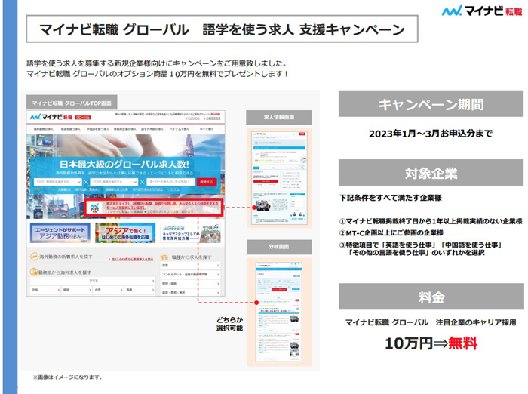This screenshot has height=394, width=528.
Task: Open the 外資系企業の求人 navigation tab
Action: [125, 129]
